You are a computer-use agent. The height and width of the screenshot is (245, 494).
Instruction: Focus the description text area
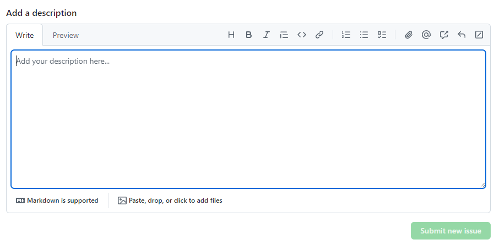point(248,119)
